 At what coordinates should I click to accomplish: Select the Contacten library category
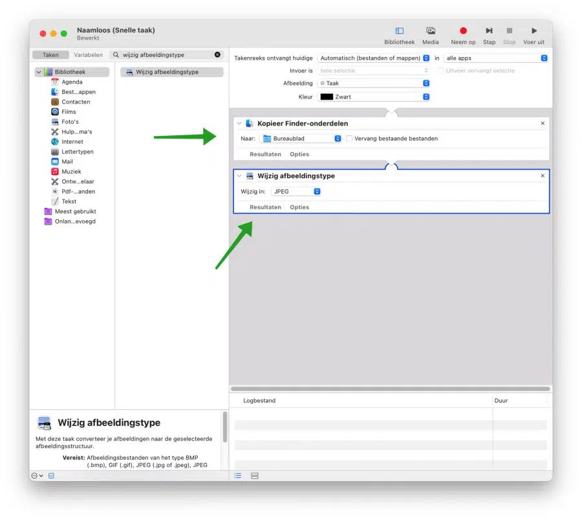(x=76, y=102)
